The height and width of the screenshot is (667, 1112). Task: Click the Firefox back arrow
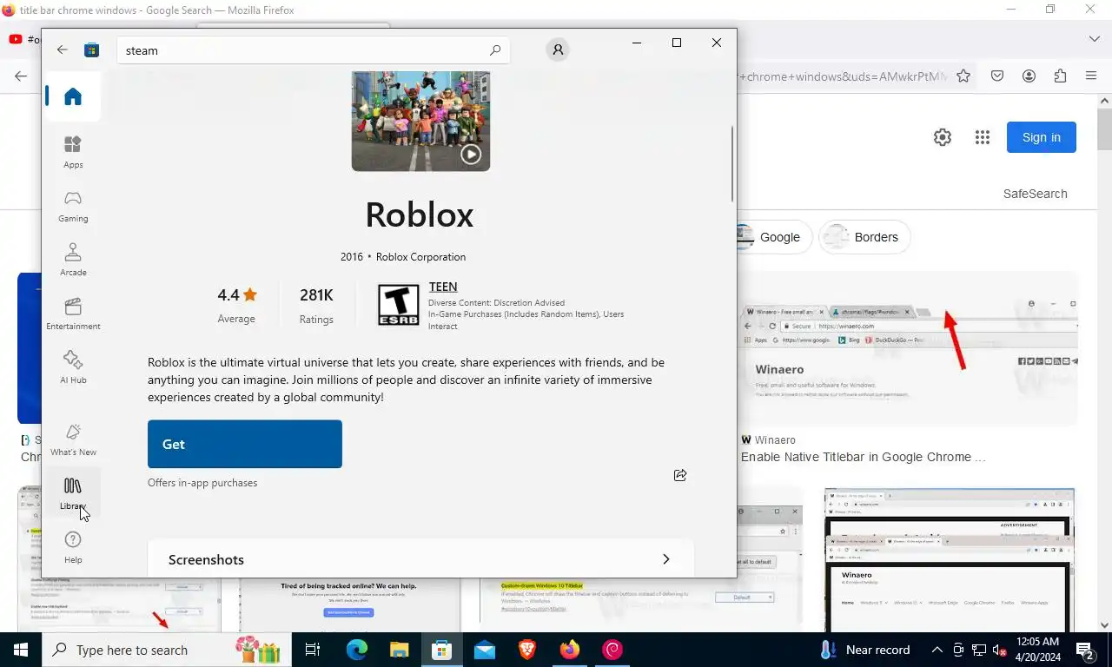21,76
